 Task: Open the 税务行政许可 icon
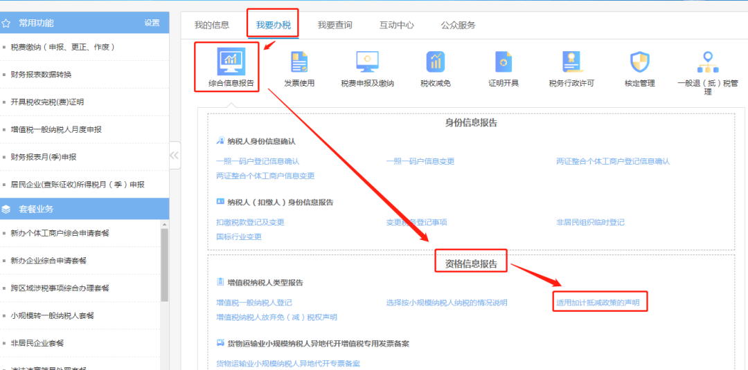pos(571,62)
